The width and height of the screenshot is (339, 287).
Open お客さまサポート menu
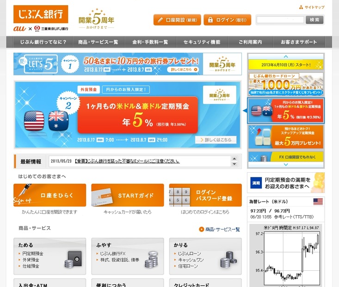299,42
